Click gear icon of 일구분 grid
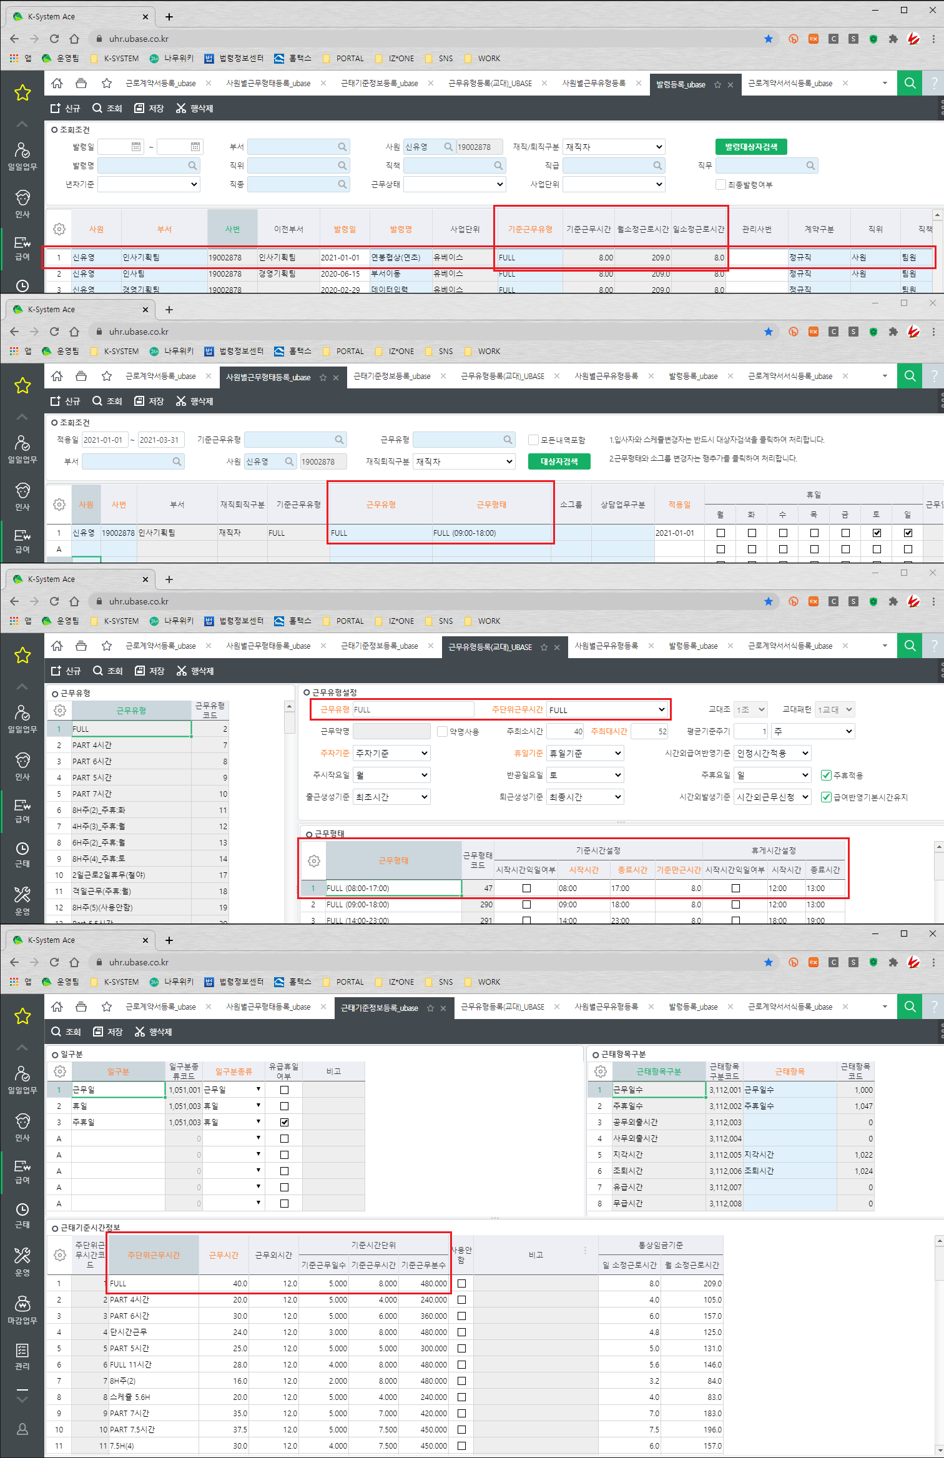 (60, 1071)
